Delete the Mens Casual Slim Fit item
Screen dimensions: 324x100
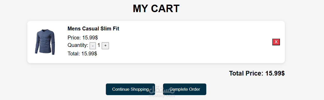pos(276,42)
